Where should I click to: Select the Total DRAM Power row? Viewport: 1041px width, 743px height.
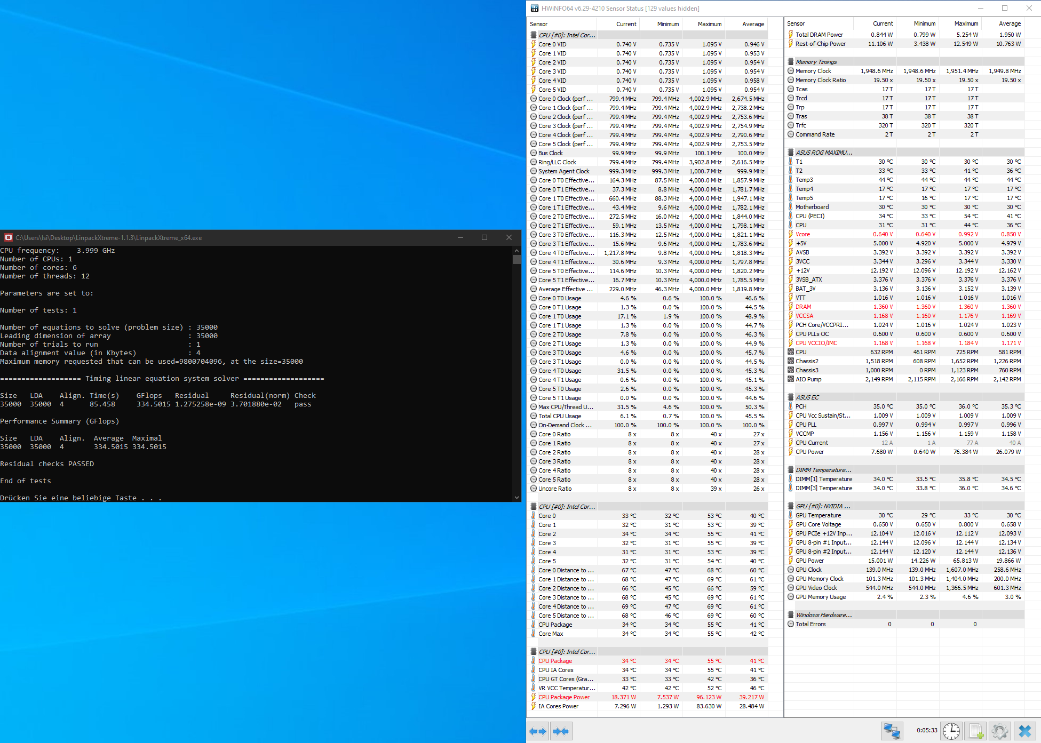click(x=905, y=35)
